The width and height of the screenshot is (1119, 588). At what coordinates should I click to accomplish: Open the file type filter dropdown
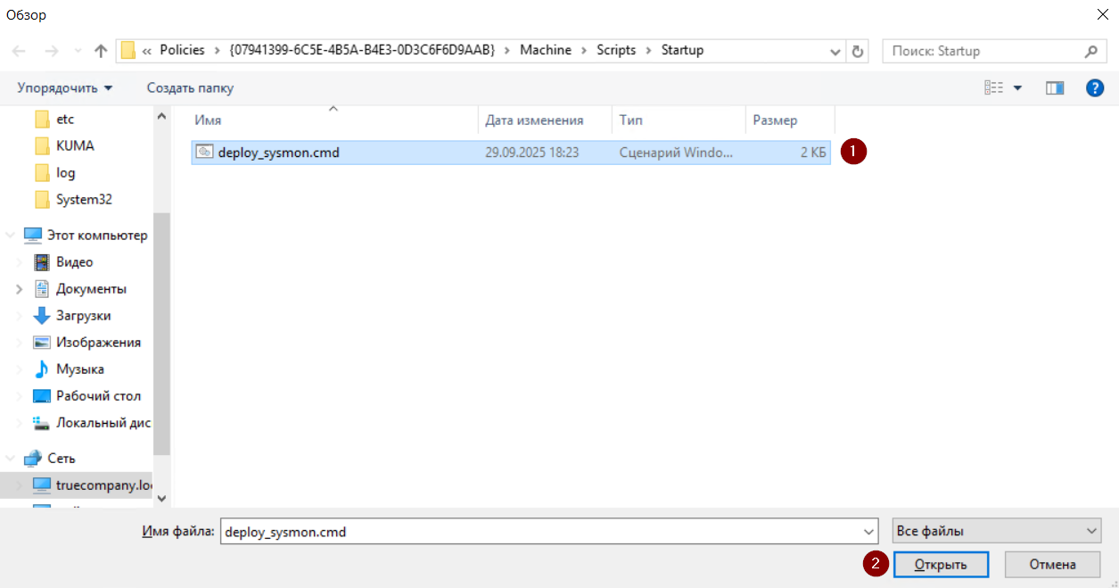[997, 532]
